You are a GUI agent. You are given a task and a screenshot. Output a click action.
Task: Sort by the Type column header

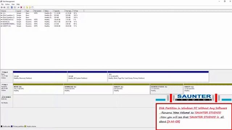pyautogui.click(x=29, y=11)
